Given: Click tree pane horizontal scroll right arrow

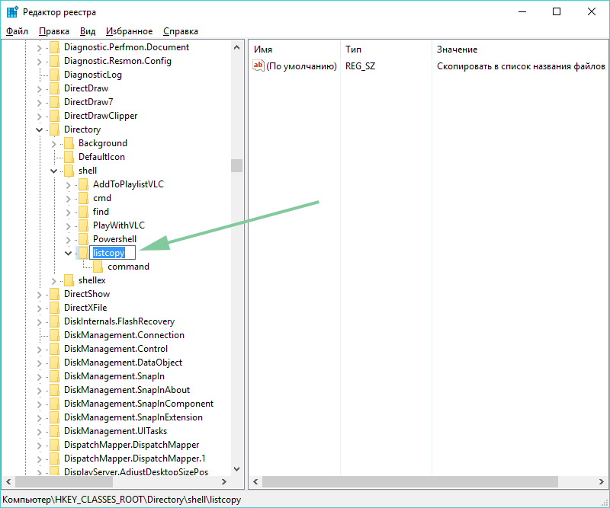Looking at the screenshot, I should tap(223, 481).
